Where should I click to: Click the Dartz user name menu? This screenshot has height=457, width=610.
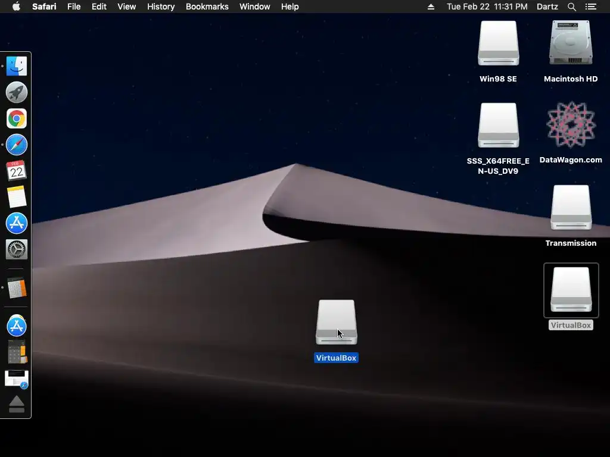click(x=547, y=7)
